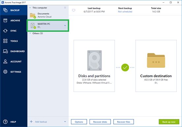Click the Total size 14.3 GB value

tap(156, 12)
